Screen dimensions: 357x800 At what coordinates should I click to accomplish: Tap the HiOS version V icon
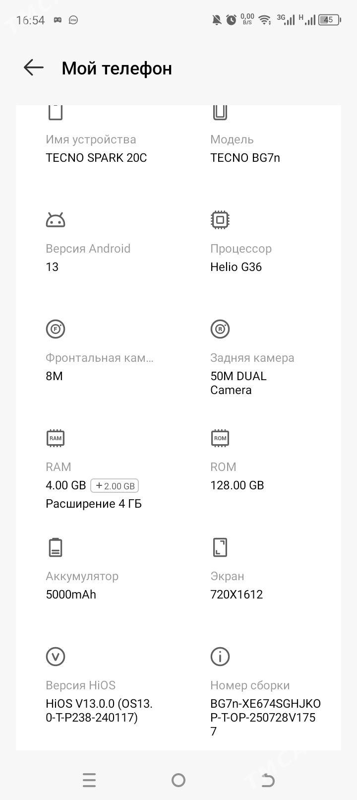(56, 657)
